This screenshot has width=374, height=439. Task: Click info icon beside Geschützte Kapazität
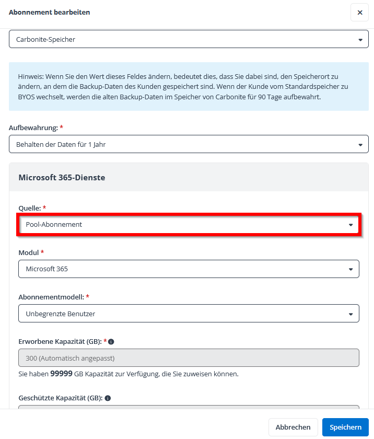click(x=108, y=398)
